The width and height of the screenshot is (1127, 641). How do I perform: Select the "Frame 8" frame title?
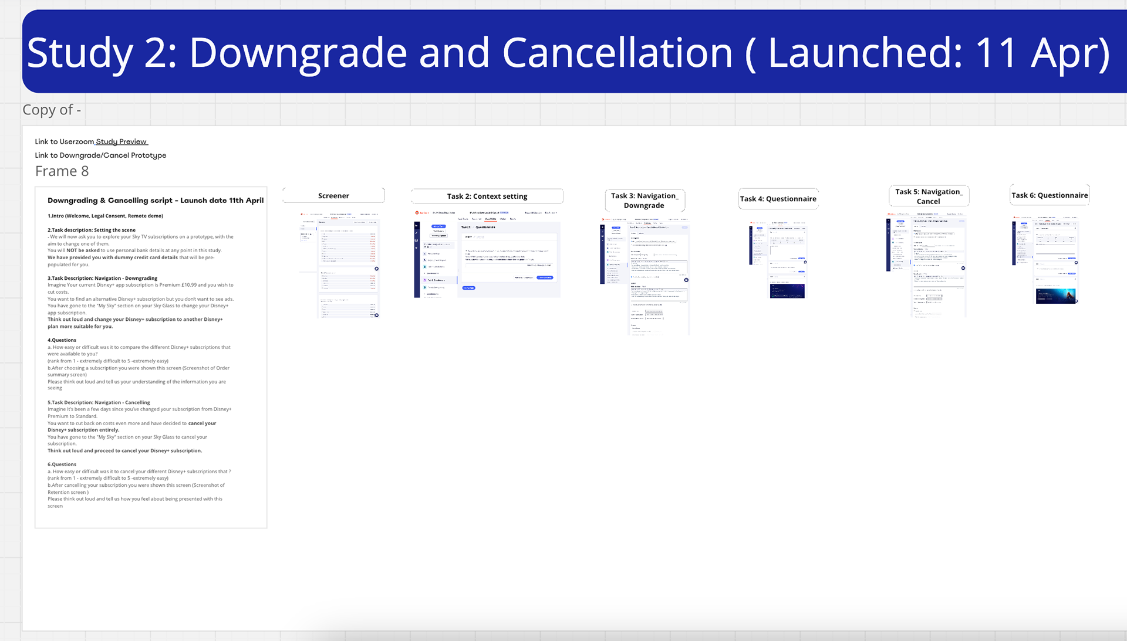point(62,171)
